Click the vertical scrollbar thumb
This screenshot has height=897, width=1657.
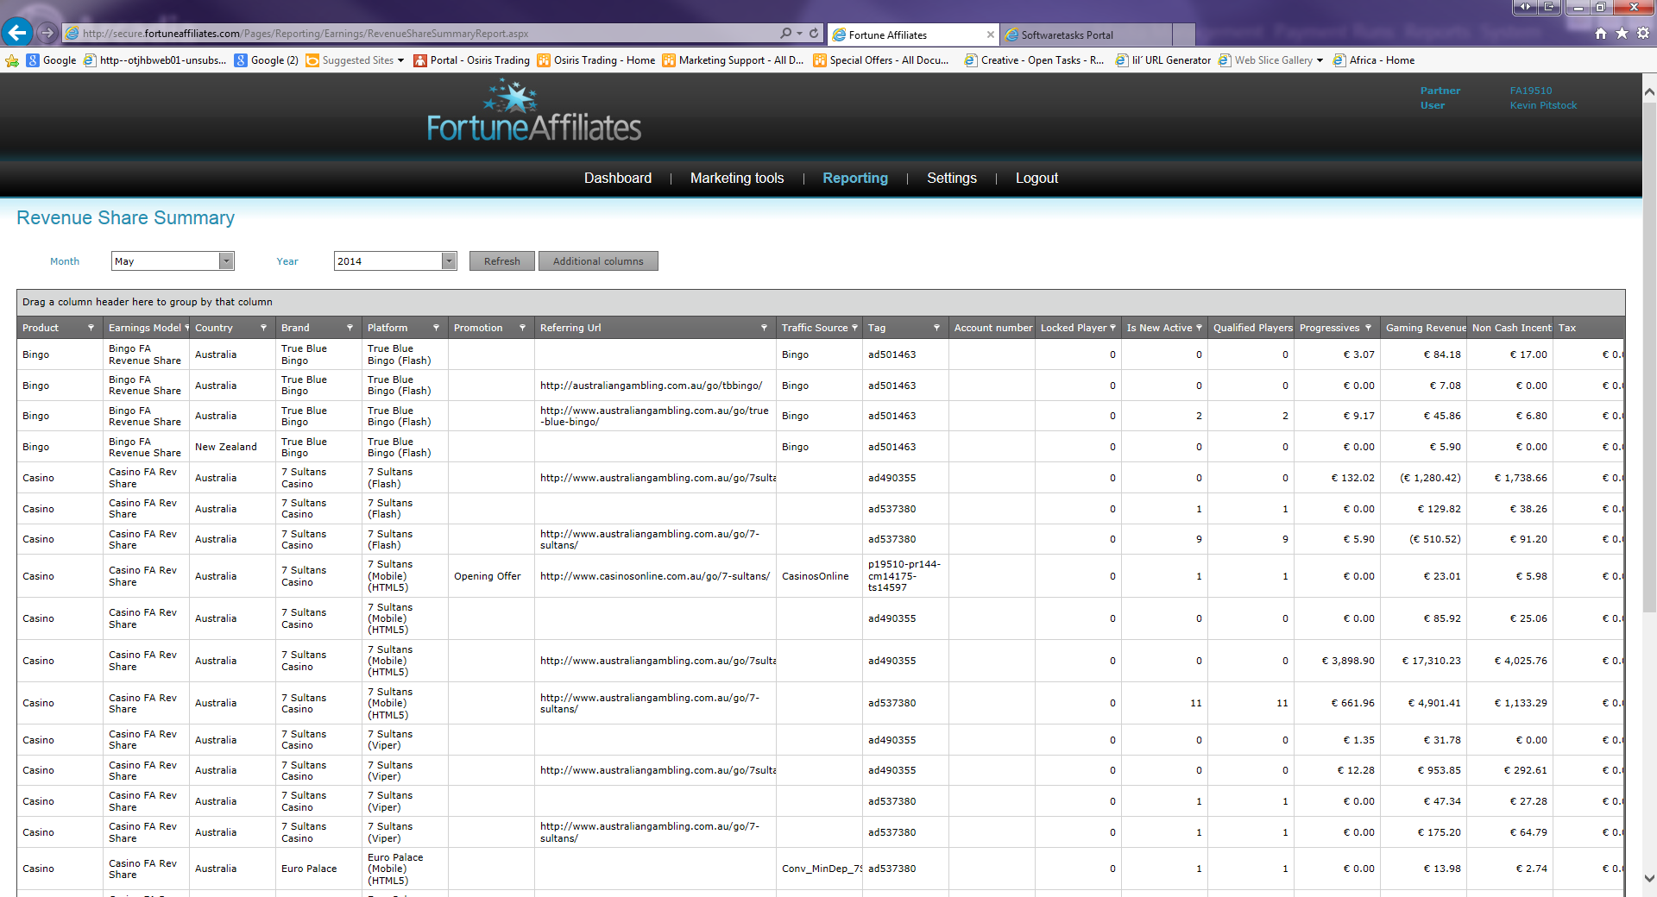point(1649,356)
